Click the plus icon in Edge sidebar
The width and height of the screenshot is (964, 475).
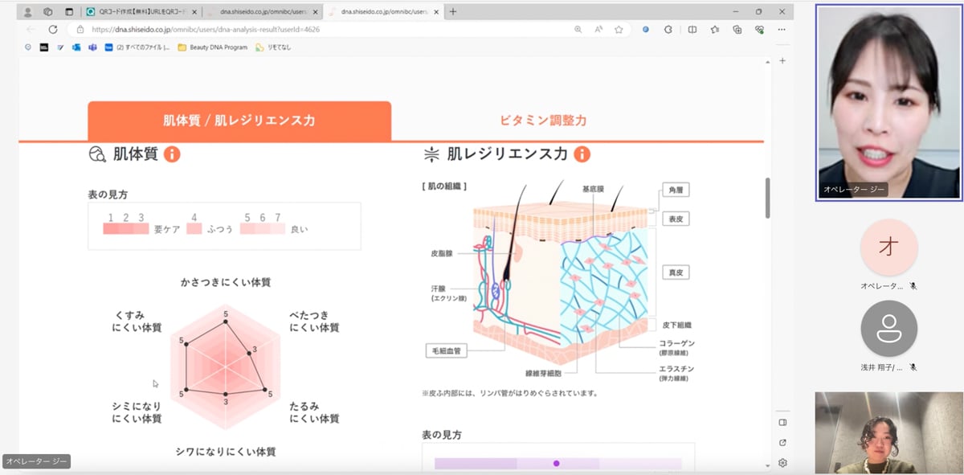[x=782, y=61]
